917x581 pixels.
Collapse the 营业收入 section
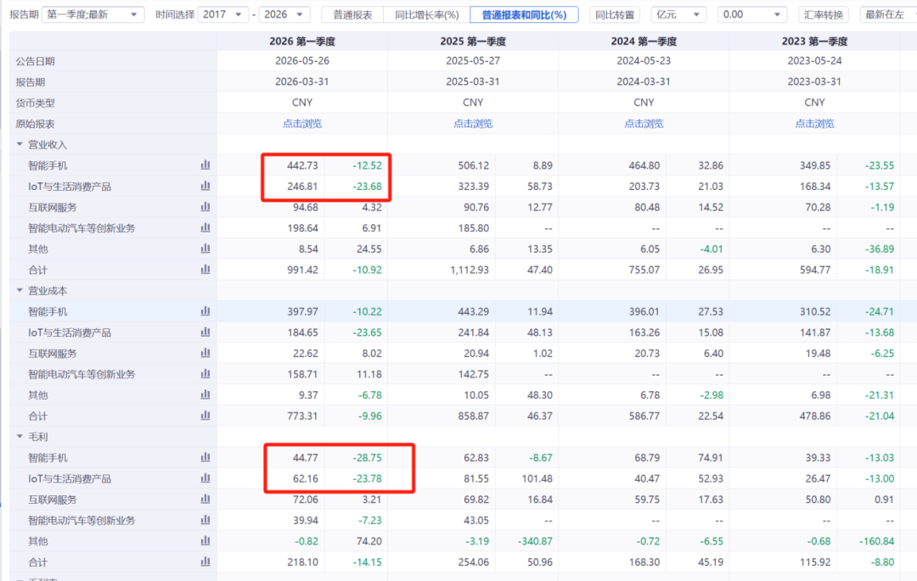click(x=20, y=144)
